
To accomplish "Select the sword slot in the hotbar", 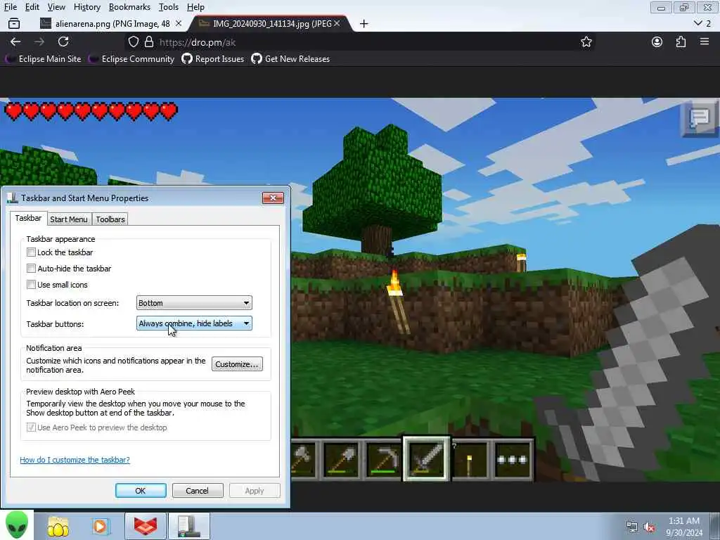I will pos(427,458).
